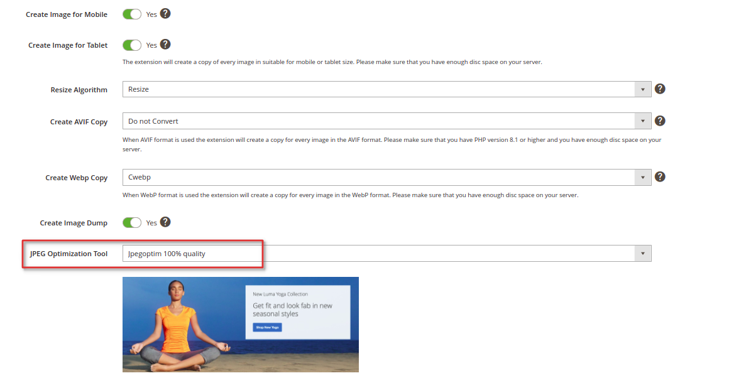This screenshot has height=383, width=751.
Task: Click the JPEG Optimization Tool label
Action: 69,254
